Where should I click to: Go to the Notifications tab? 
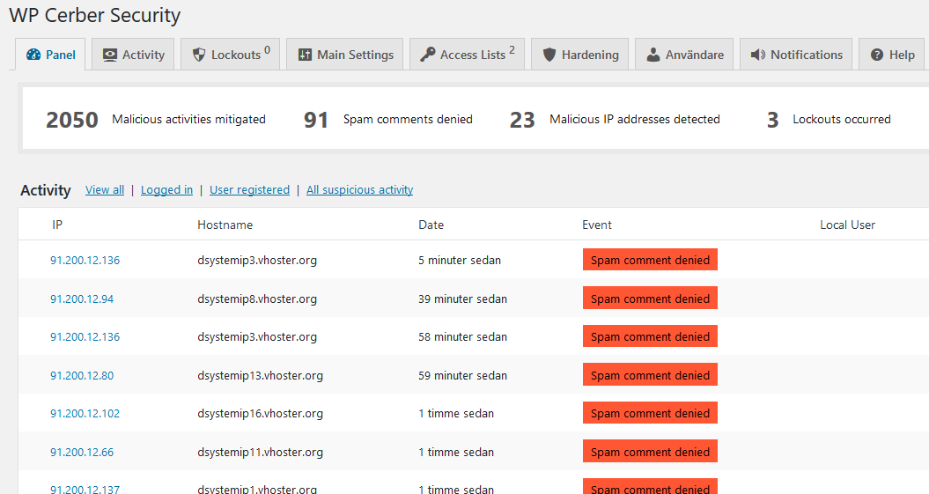(x=806, y=55)
